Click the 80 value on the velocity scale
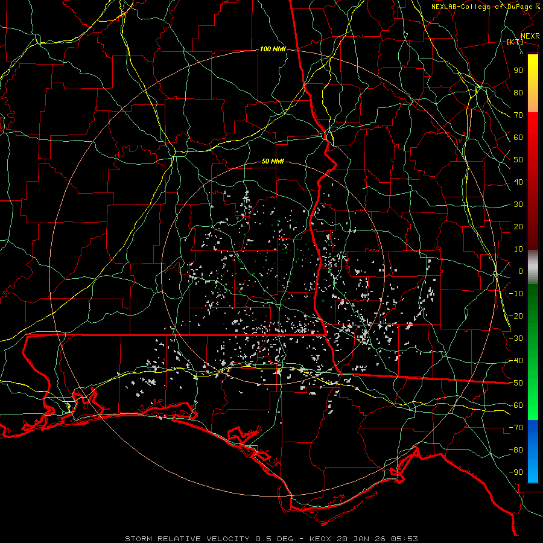Screen dimensions: 543x543 [x=518, y=92]
